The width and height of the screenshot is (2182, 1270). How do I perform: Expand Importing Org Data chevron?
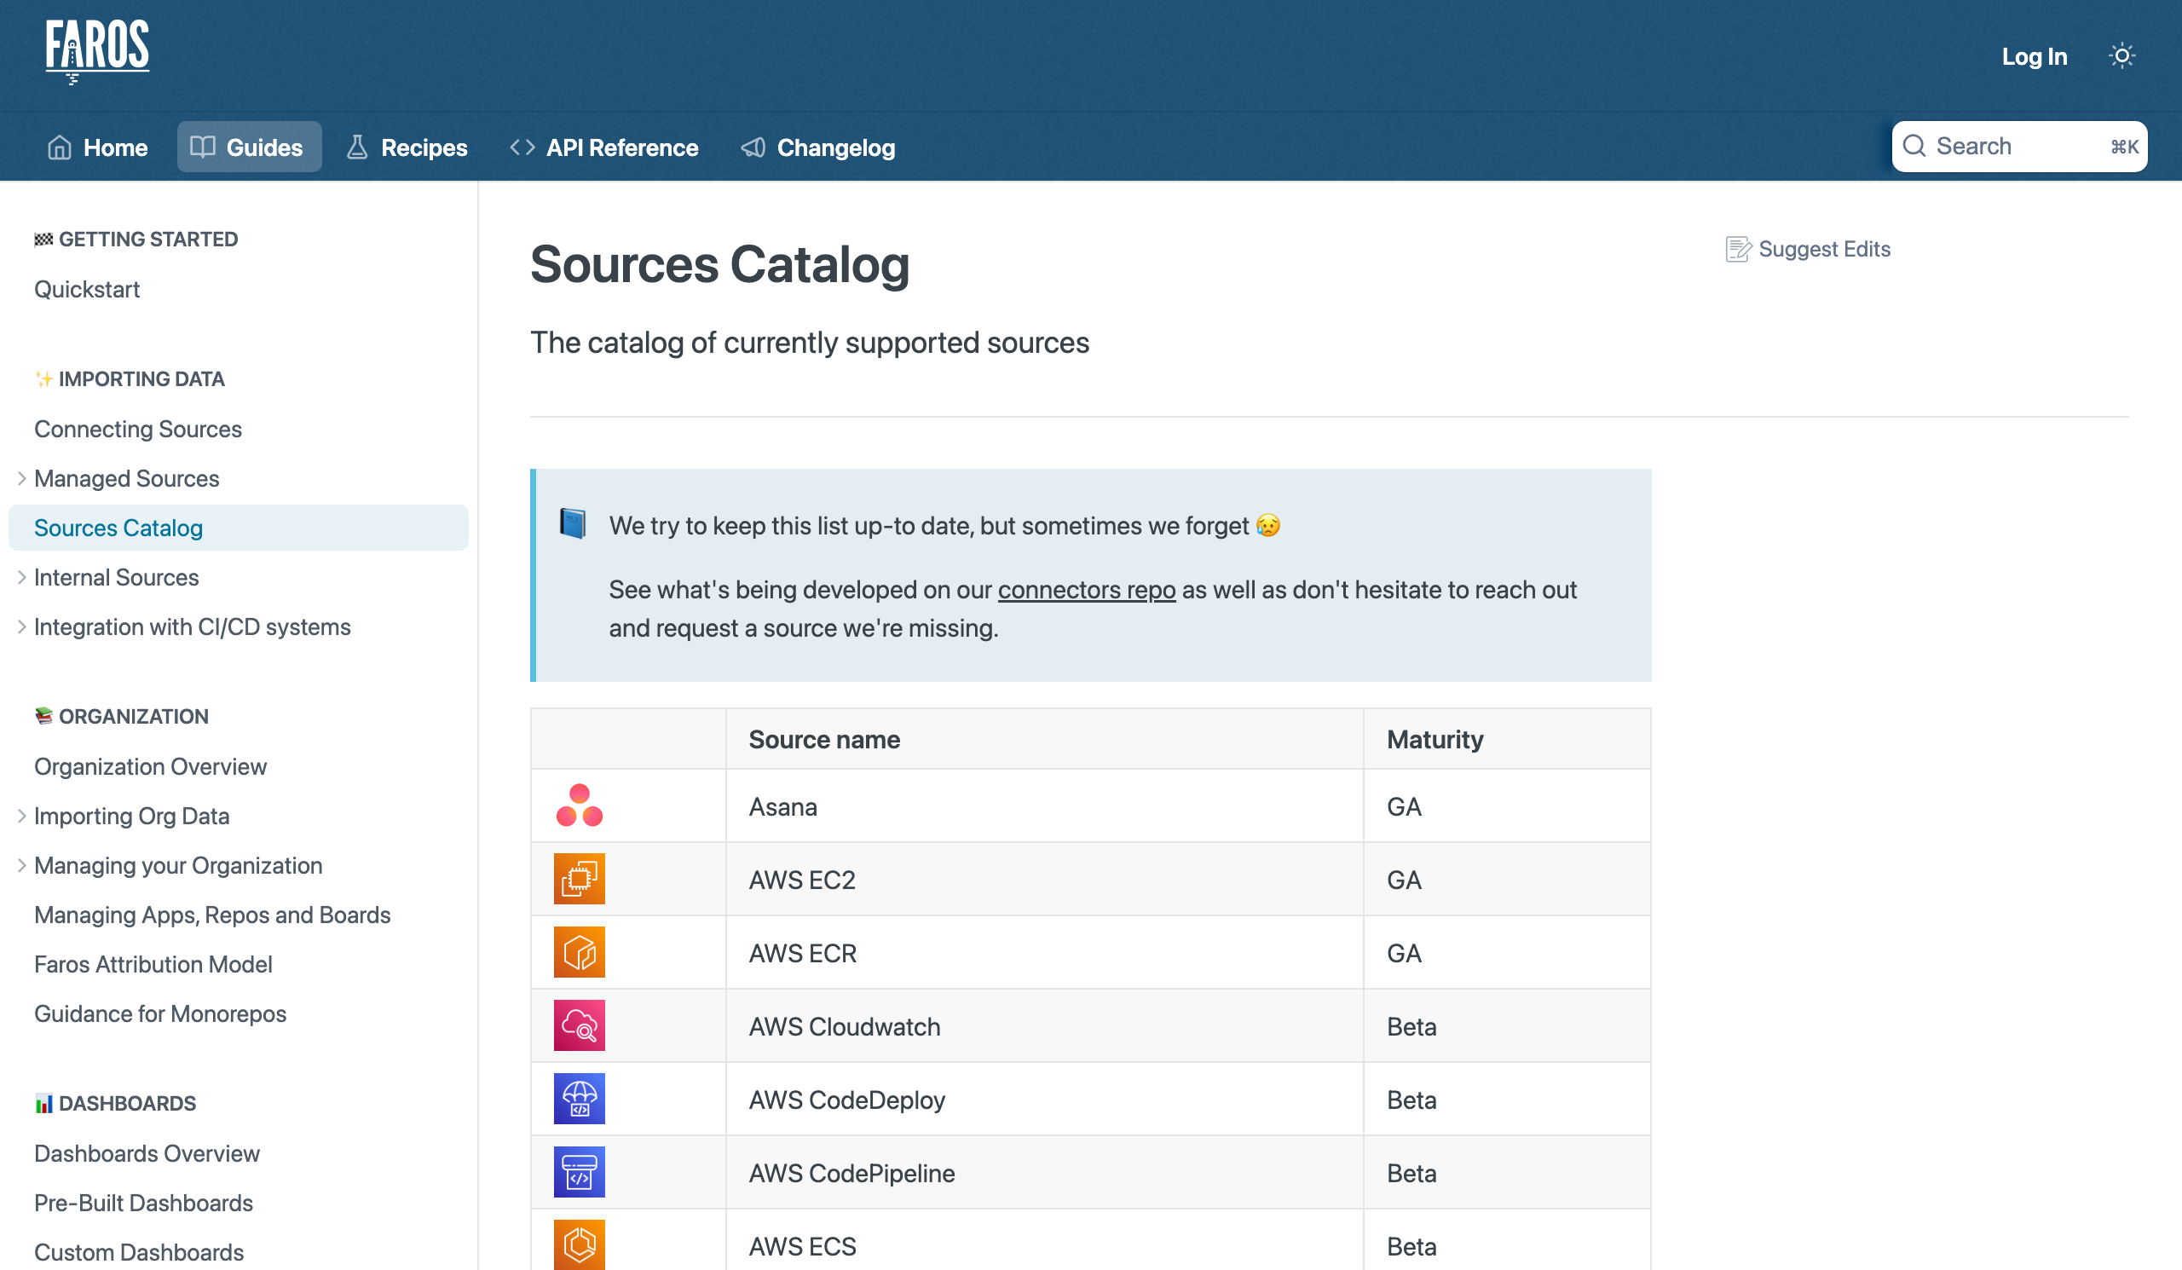21,817
